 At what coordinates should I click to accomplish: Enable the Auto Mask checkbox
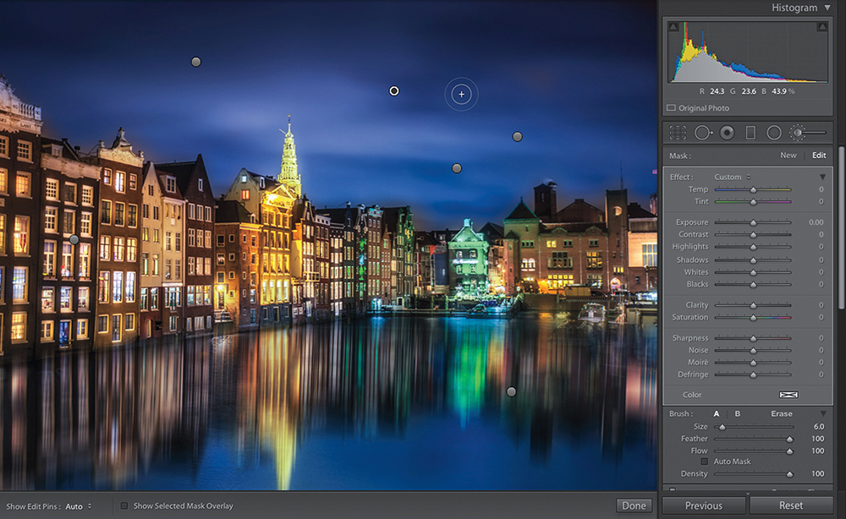click(704, 462)
